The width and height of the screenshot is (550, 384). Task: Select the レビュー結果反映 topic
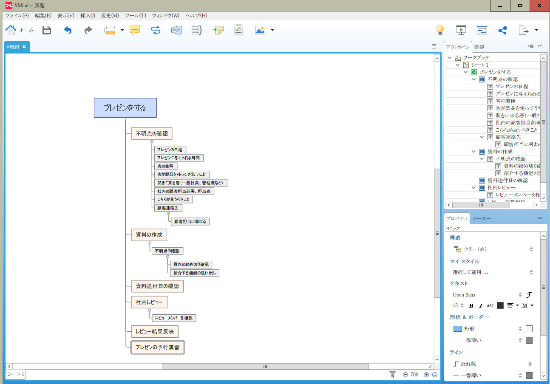tap(155, 332)
